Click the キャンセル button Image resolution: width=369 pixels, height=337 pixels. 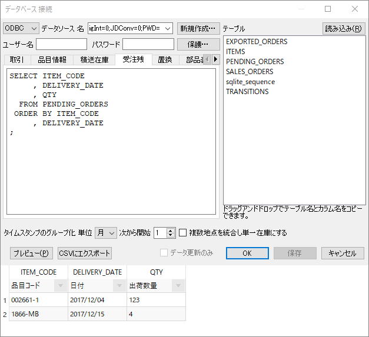coord(343,253)
